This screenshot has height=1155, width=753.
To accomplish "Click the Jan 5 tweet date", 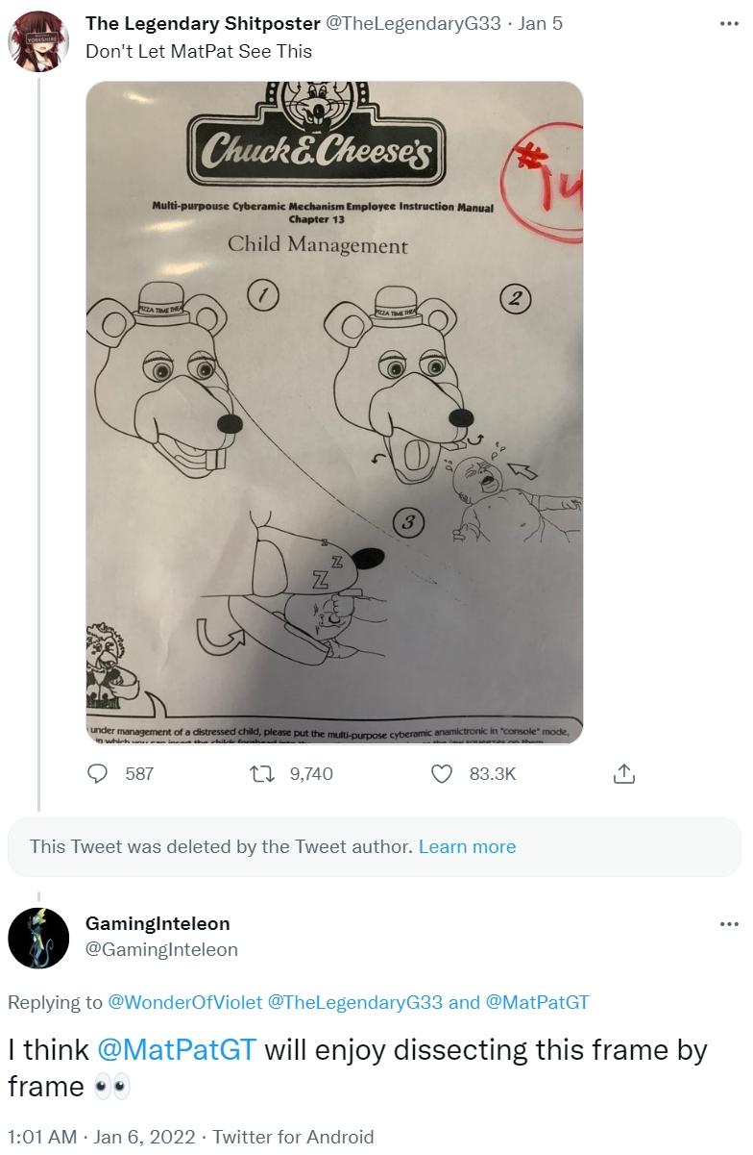I will pyautogui.click(x=541, y=24).
